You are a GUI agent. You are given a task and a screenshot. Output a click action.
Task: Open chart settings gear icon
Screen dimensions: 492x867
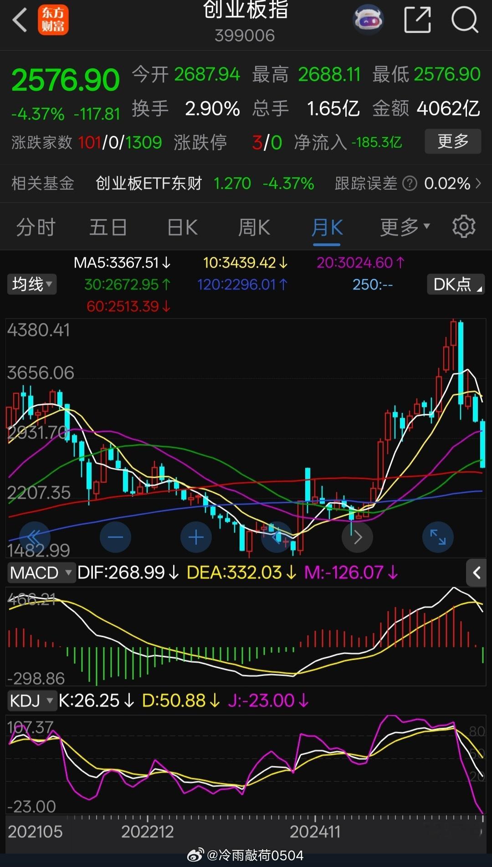click(x=464, y=227)
